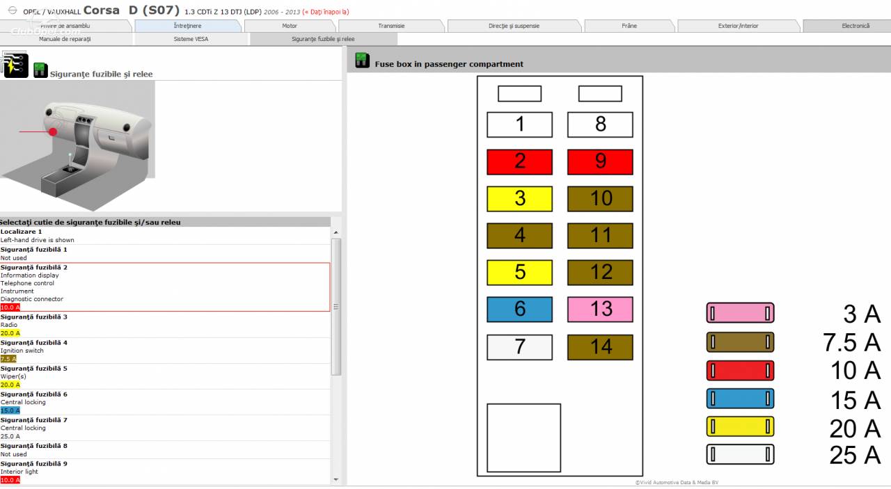Open the Exterior/interior tab
This screenshot has height=489, width=891.
tap(739, 26)
